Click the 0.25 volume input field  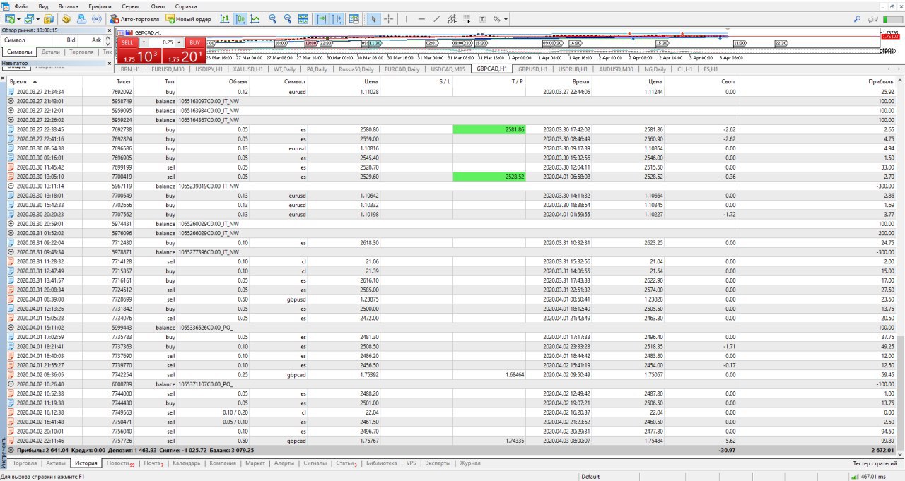(x=162, y=42)
